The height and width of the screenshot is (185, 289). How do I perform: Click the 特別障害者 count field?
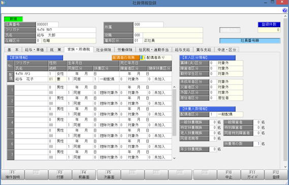point(257,127)
